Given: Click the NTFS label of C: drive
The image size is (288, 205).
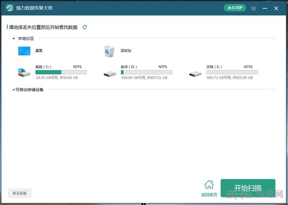Looking at the screenshot, I should click(x=77, y=67).
